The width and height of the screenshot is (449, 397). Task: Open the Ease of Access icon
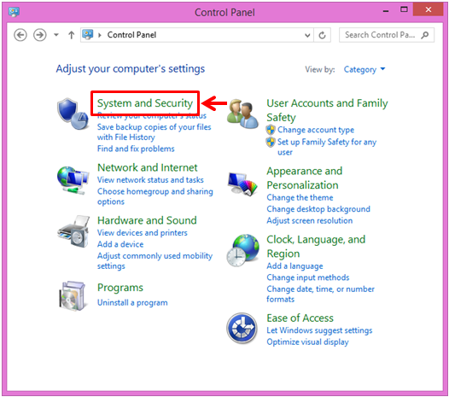242,328
